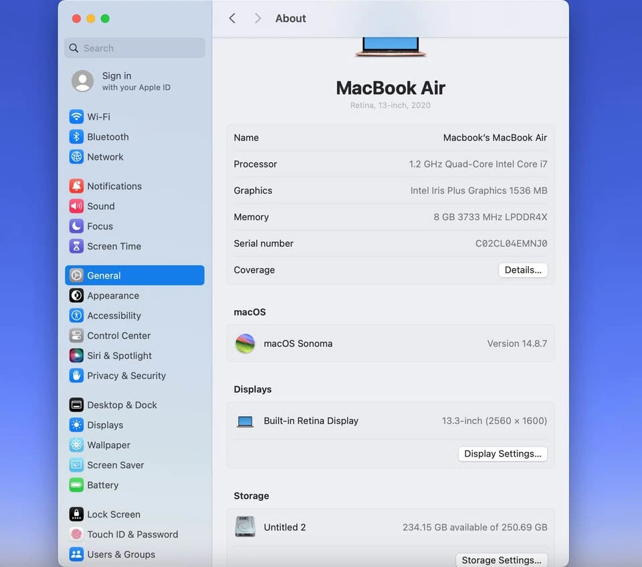642x567 pixels.
Task: Click the macOS Sonoma logo icon
Action: tap(245, 344)
